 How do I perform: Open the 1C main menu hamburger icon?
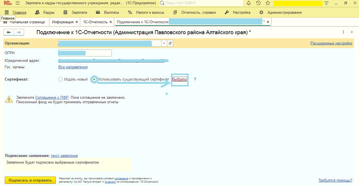tap(18, 3)
